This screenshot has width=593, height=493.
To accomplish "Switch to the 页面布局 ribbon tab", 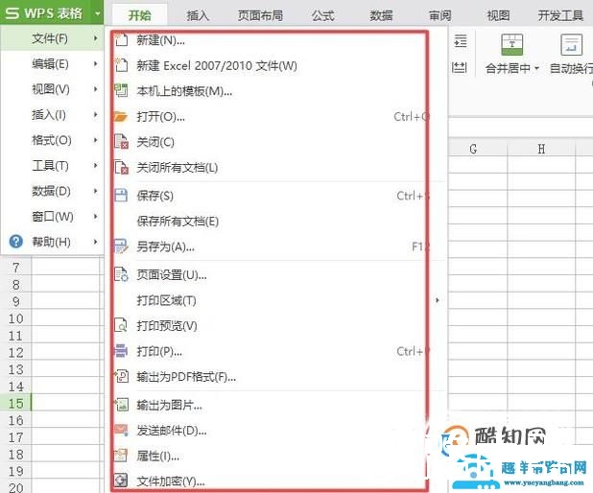I will coord(260,15).
